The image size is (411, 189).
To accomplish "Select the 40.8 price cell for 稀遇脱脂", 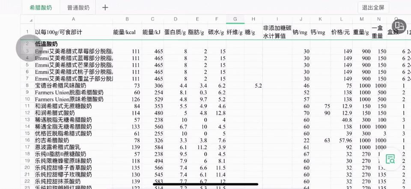I will click(x=341, y=120).
